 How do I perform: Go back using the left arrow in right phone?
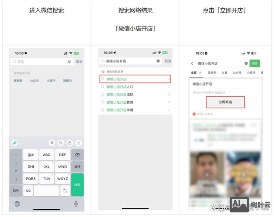(193, 63)
